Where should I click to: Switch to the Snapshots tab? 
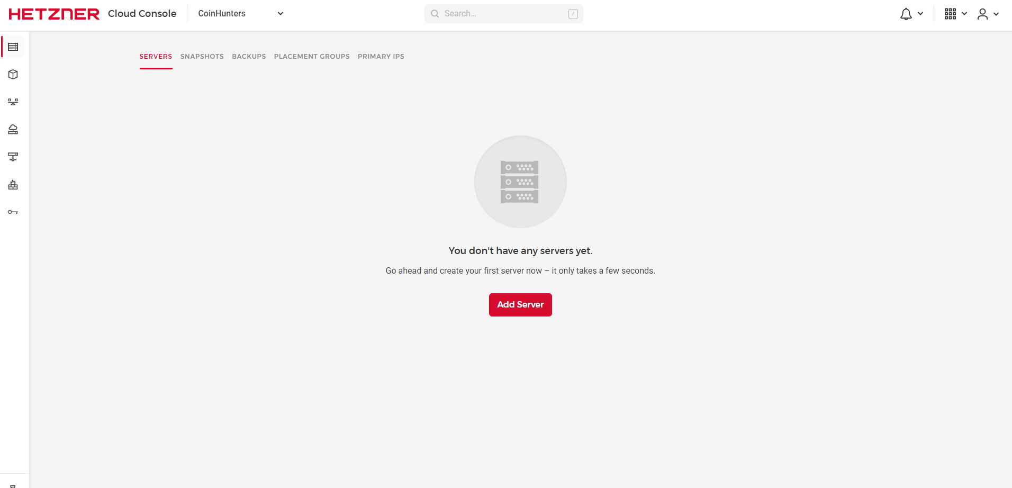point(202,57)
